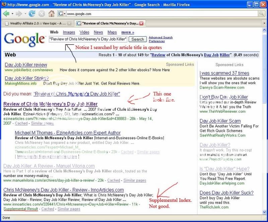This screenshot has width=268, height=222.
Task: Open Google Images search
Action: point(69,32)
